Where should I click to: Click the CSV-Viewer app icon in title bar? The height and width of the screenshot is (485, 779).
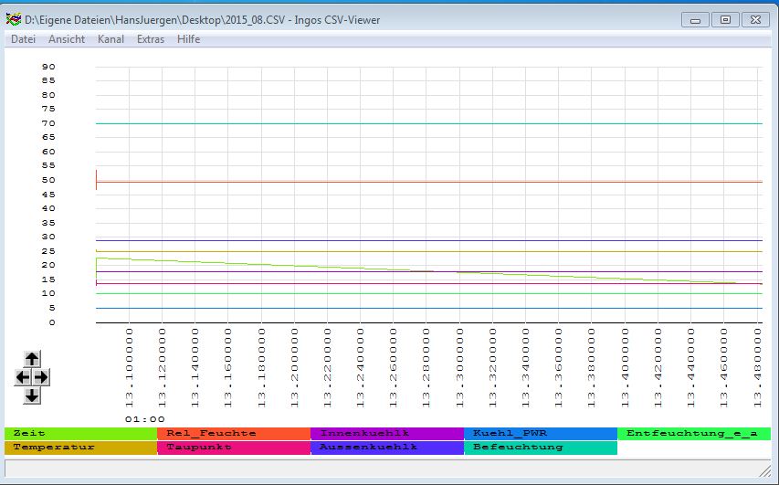pyautogui.click(x=14, y=20)
